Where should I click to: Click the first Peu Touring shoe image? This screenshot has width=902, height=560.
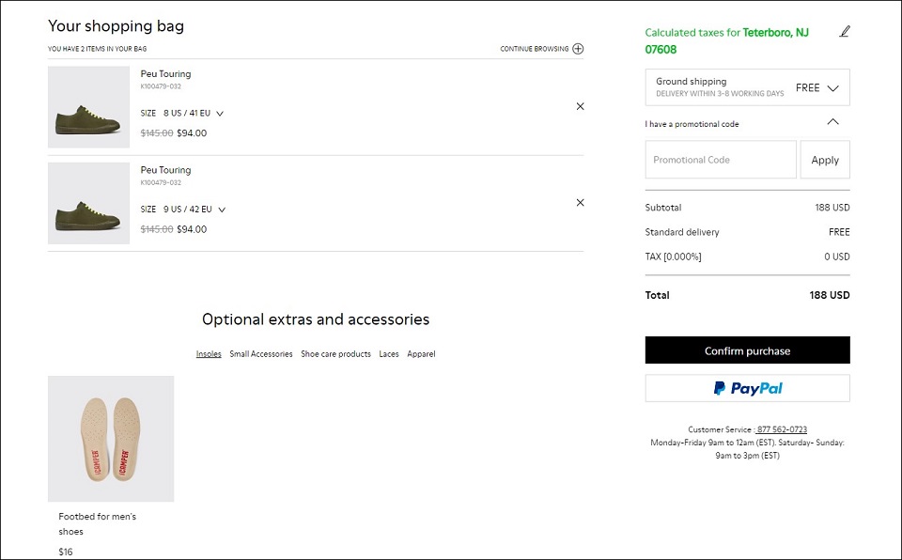click(88, 107)
